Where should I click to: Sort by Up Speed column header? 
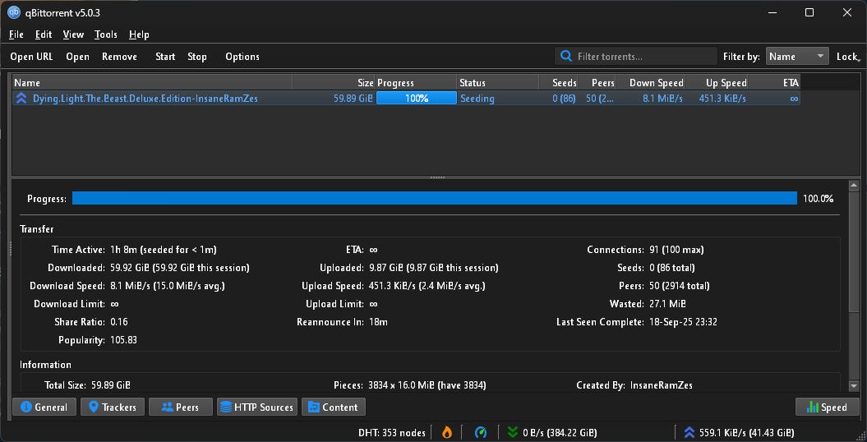point(716,83)
